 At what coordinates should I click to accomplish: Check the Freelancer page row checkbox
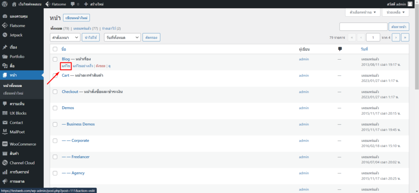55,157
